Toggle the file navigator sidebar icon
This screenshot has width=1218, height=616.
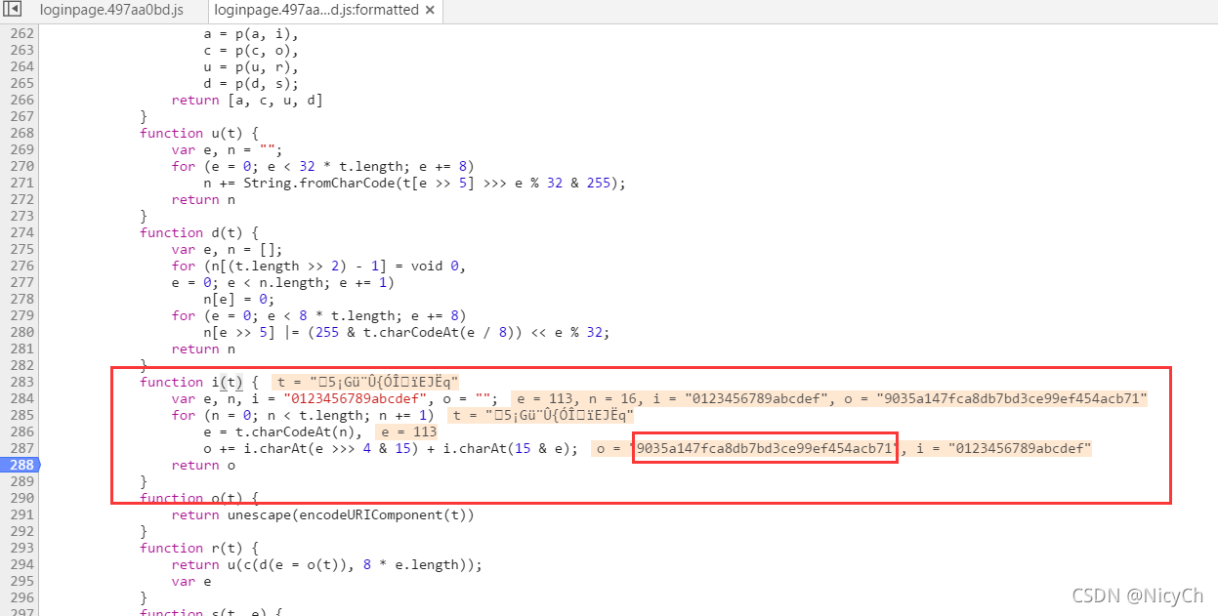(x=14, y=10)
